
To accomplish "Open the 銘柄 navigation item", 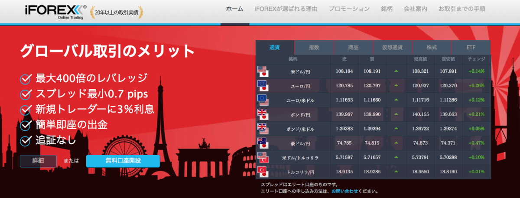I will point(387,9).
